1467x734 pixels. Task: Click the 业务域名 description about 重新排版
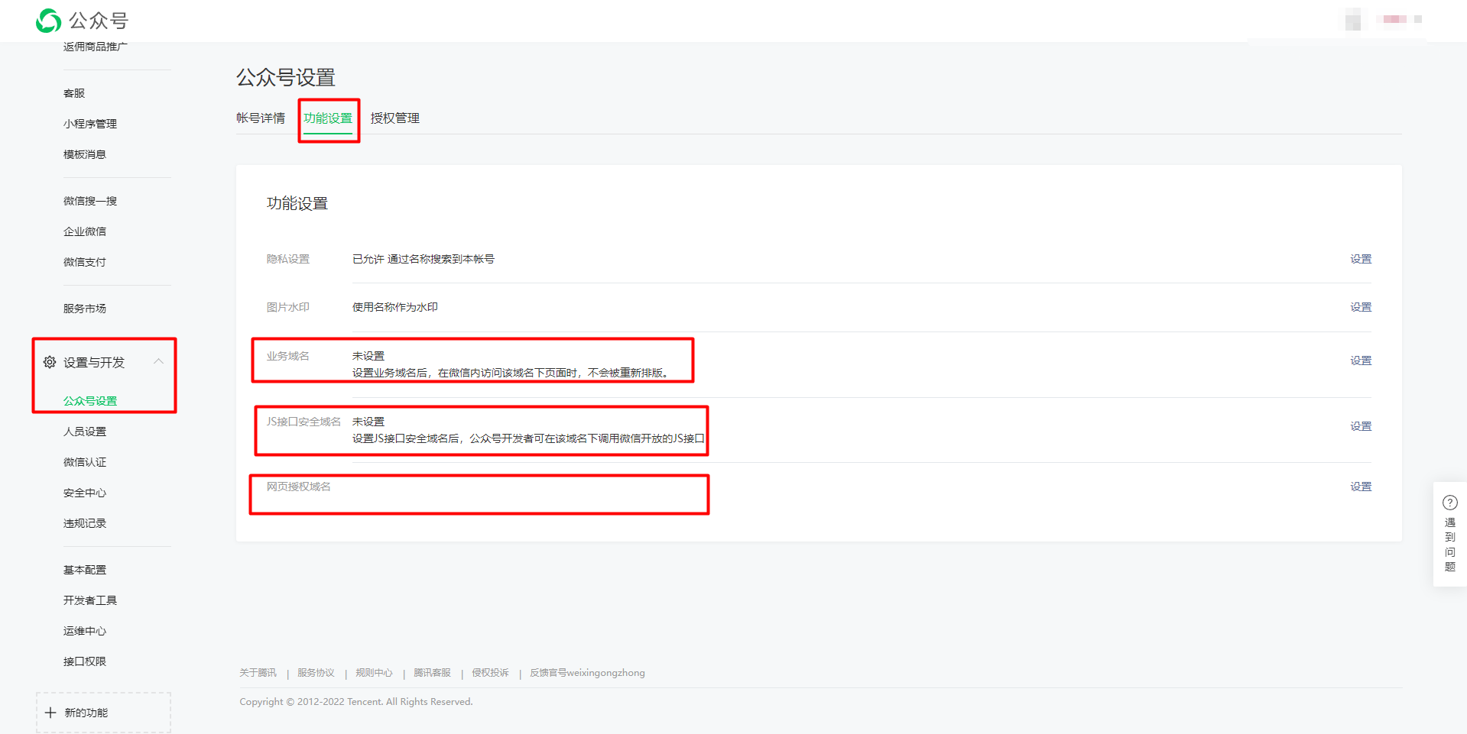(x=513, y=373)
